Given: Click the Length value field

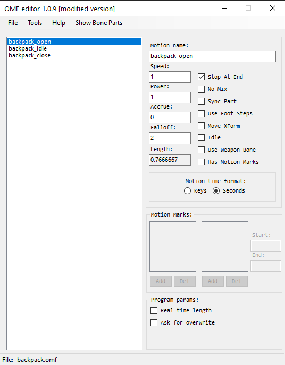Looking at the screenshot, I should pyautogui.click(x=170, y=160).
